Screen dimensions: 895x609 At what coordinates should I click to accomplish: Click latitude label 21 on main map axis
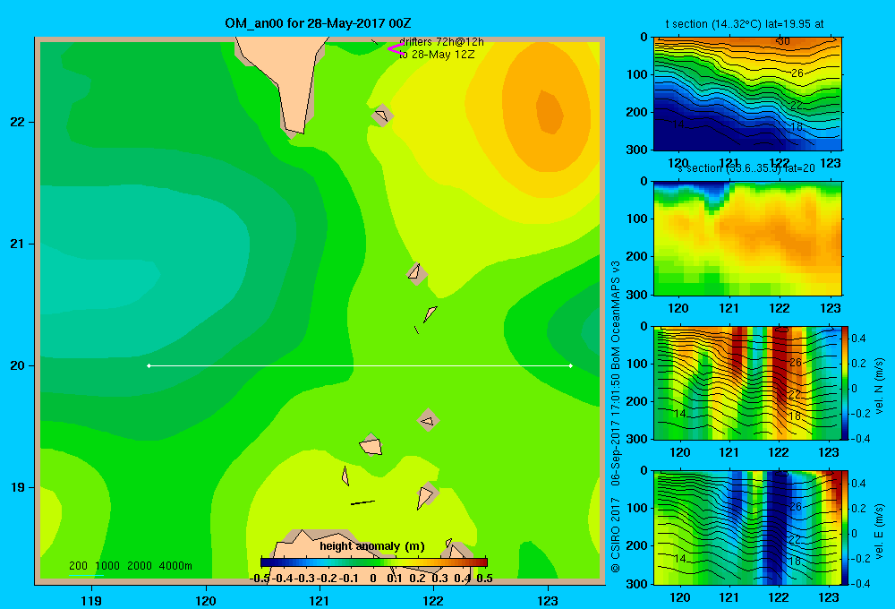(17, 244)
